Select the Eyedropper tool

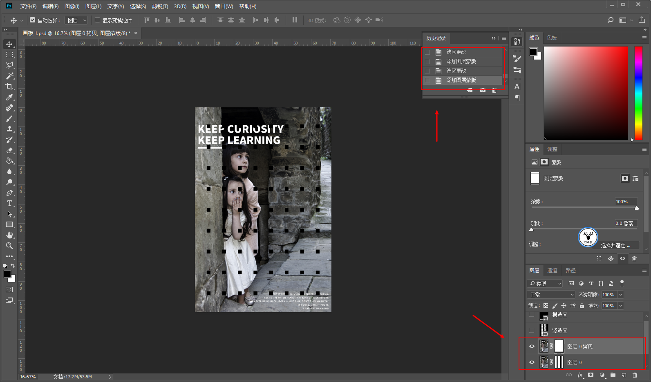9,97
